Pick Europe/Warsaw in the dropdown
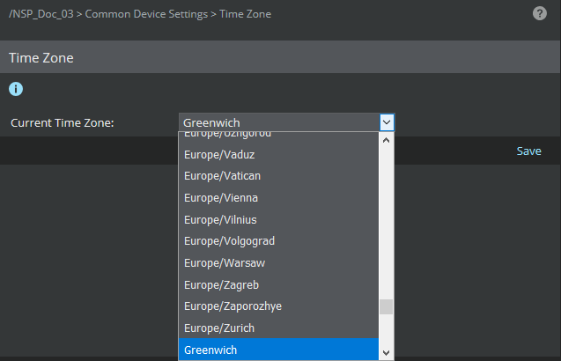 pos(278,263)
